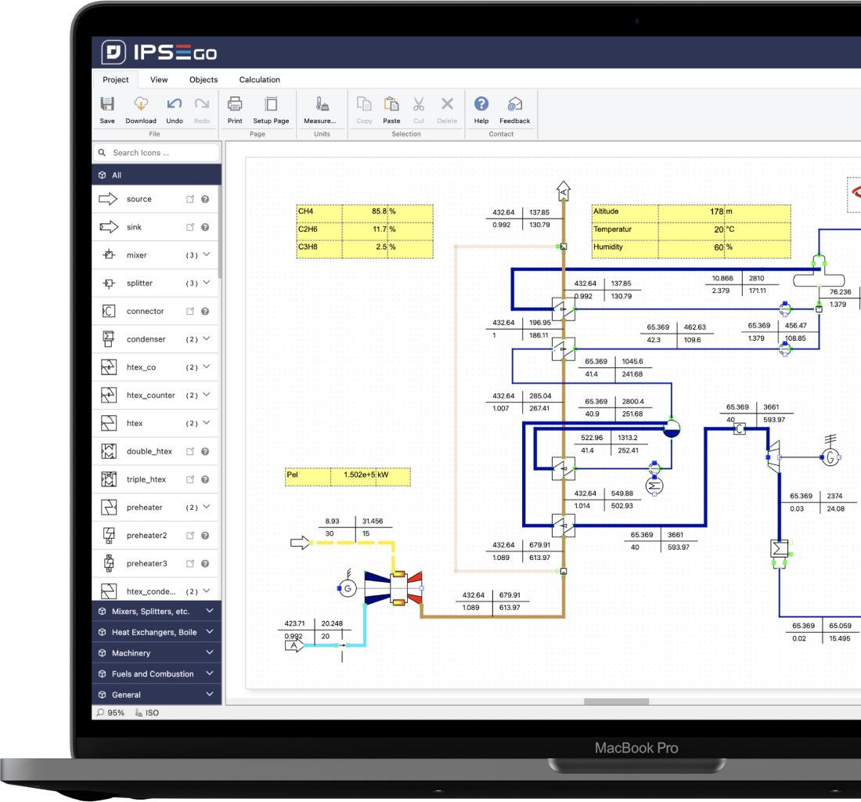Switch to the Calculation tab

pyautogui.click(x=259, y=79)
